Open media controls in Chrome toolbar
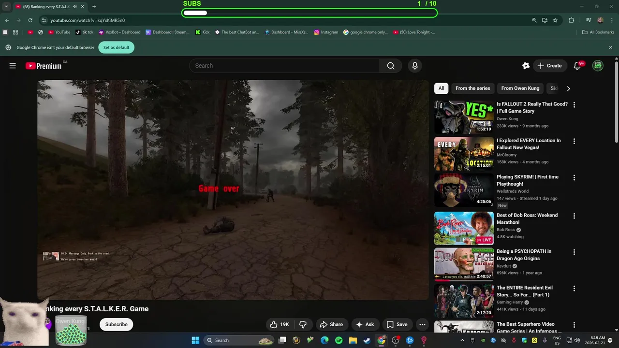Viewport: 619px width, 348px height. [x=589, y=20]
